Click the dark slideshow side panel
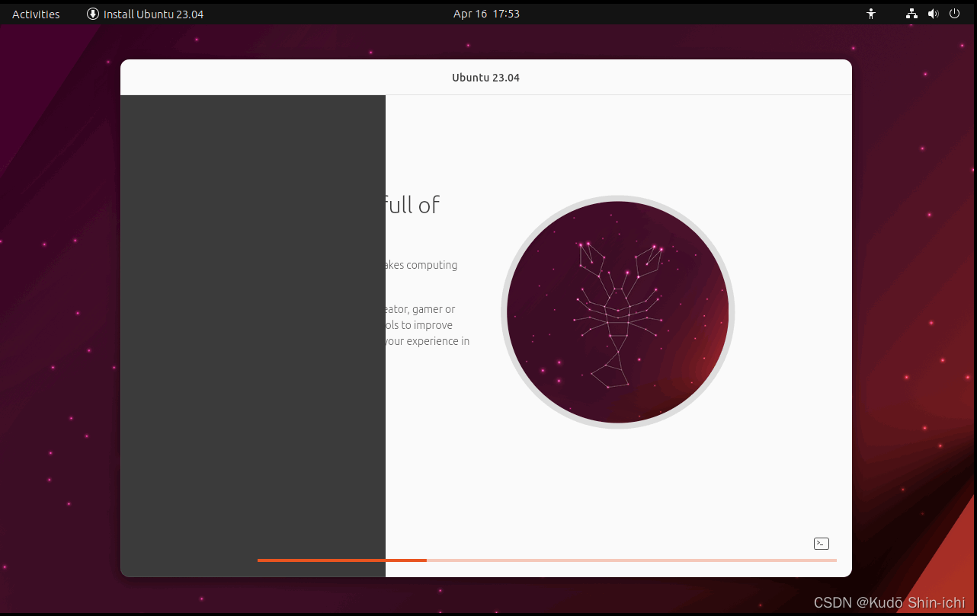The image size is (977, 616). point(253,335)
